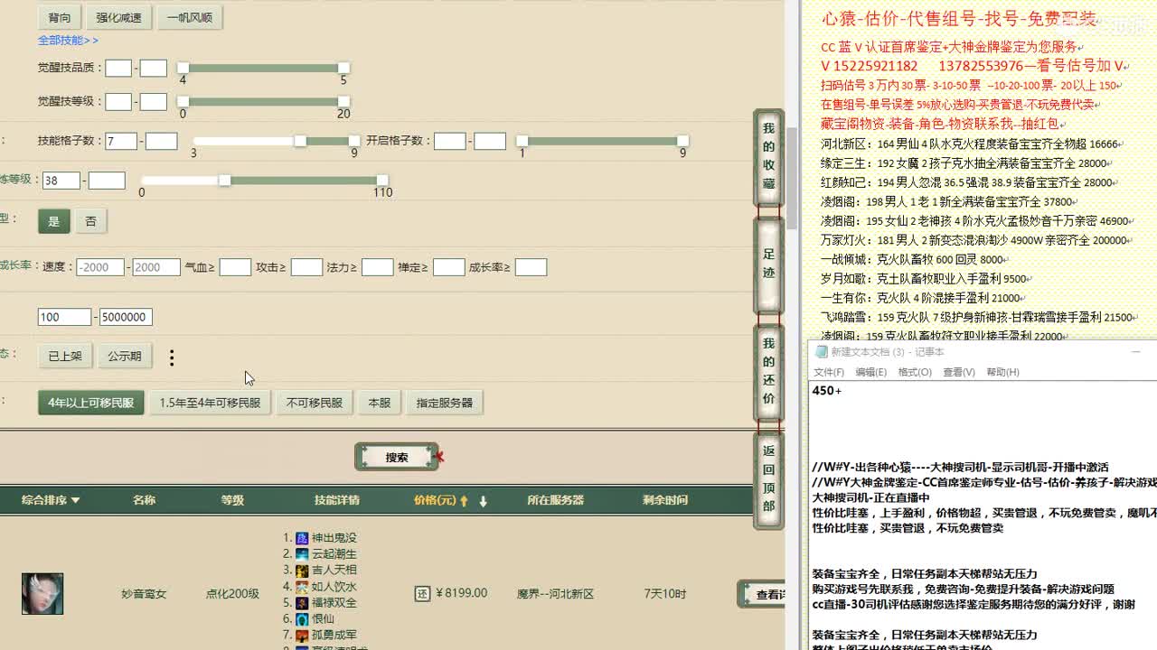The image size is (1157, 650).
Task: Click 技能格子数 minimum field showing 7
Action: point(121,141)
